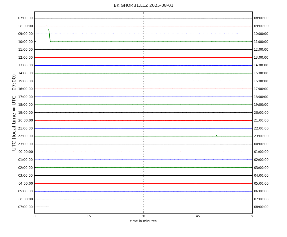This screenshot has width=287, height=237.
Task: Click left-axis time label 19:00:00
Action: [26, 113]
